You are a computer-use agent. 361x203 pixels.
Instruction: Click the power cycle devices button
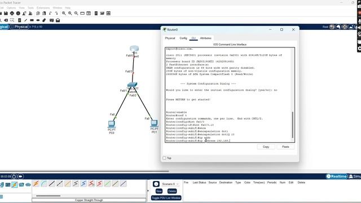point(14,176)
